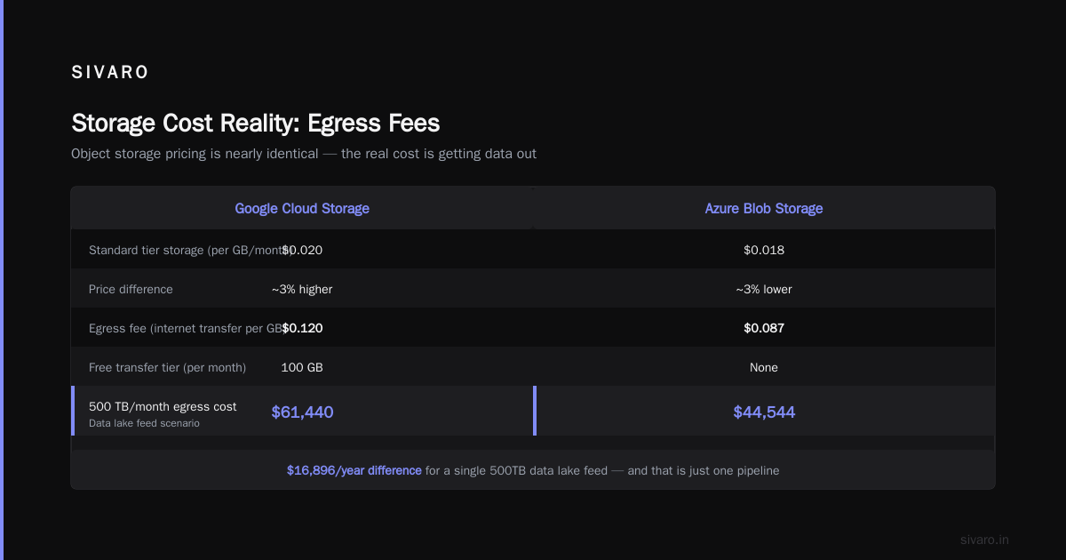Select the Azure Blob Storage column header

click(x=764, y=208)
